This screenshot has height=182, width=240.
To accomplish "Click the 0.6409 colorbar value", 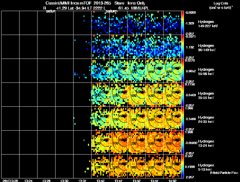I will 191,95.
